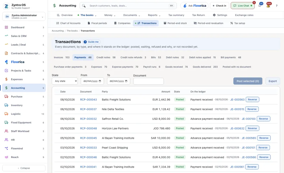Click Projects & Tasks checkbox icon
Screen dimensions: 284x173
tap(6, 71)
